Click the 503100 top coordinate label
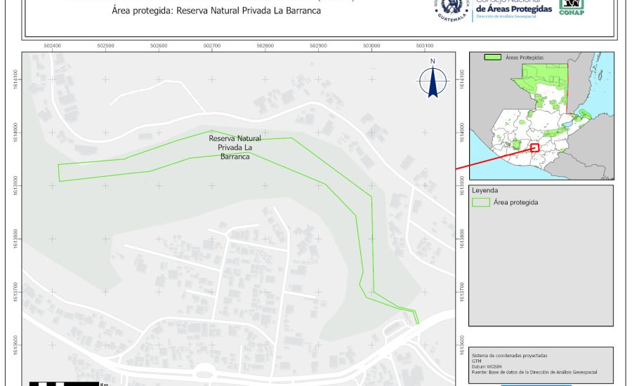 tap(424, 46)
